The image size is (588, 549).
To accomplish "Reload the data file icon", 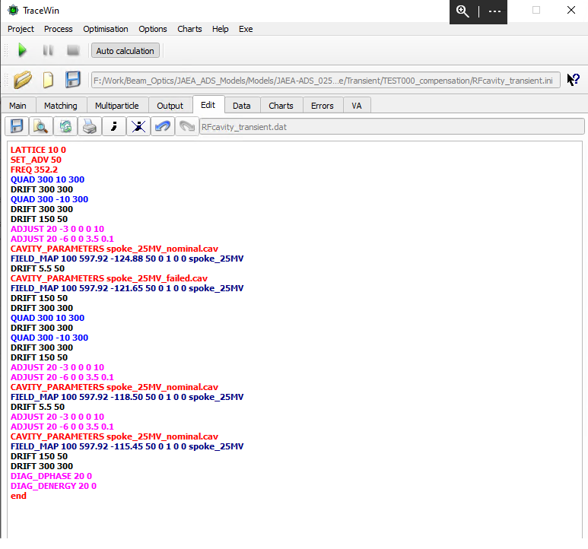I will tap(65, 126).
